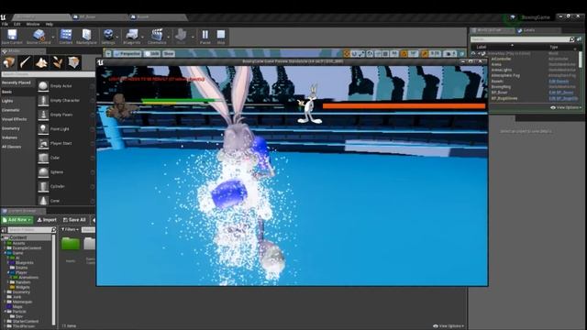Click the Sphere shape placement icon
The image size is (587, 330).
click(x=43, y=172)
